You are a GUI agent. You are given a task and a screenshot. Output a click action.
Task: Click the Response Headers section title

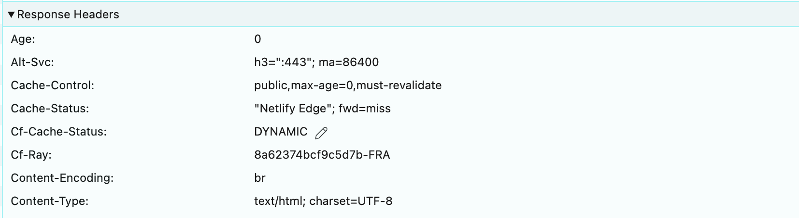click(68, 14)
